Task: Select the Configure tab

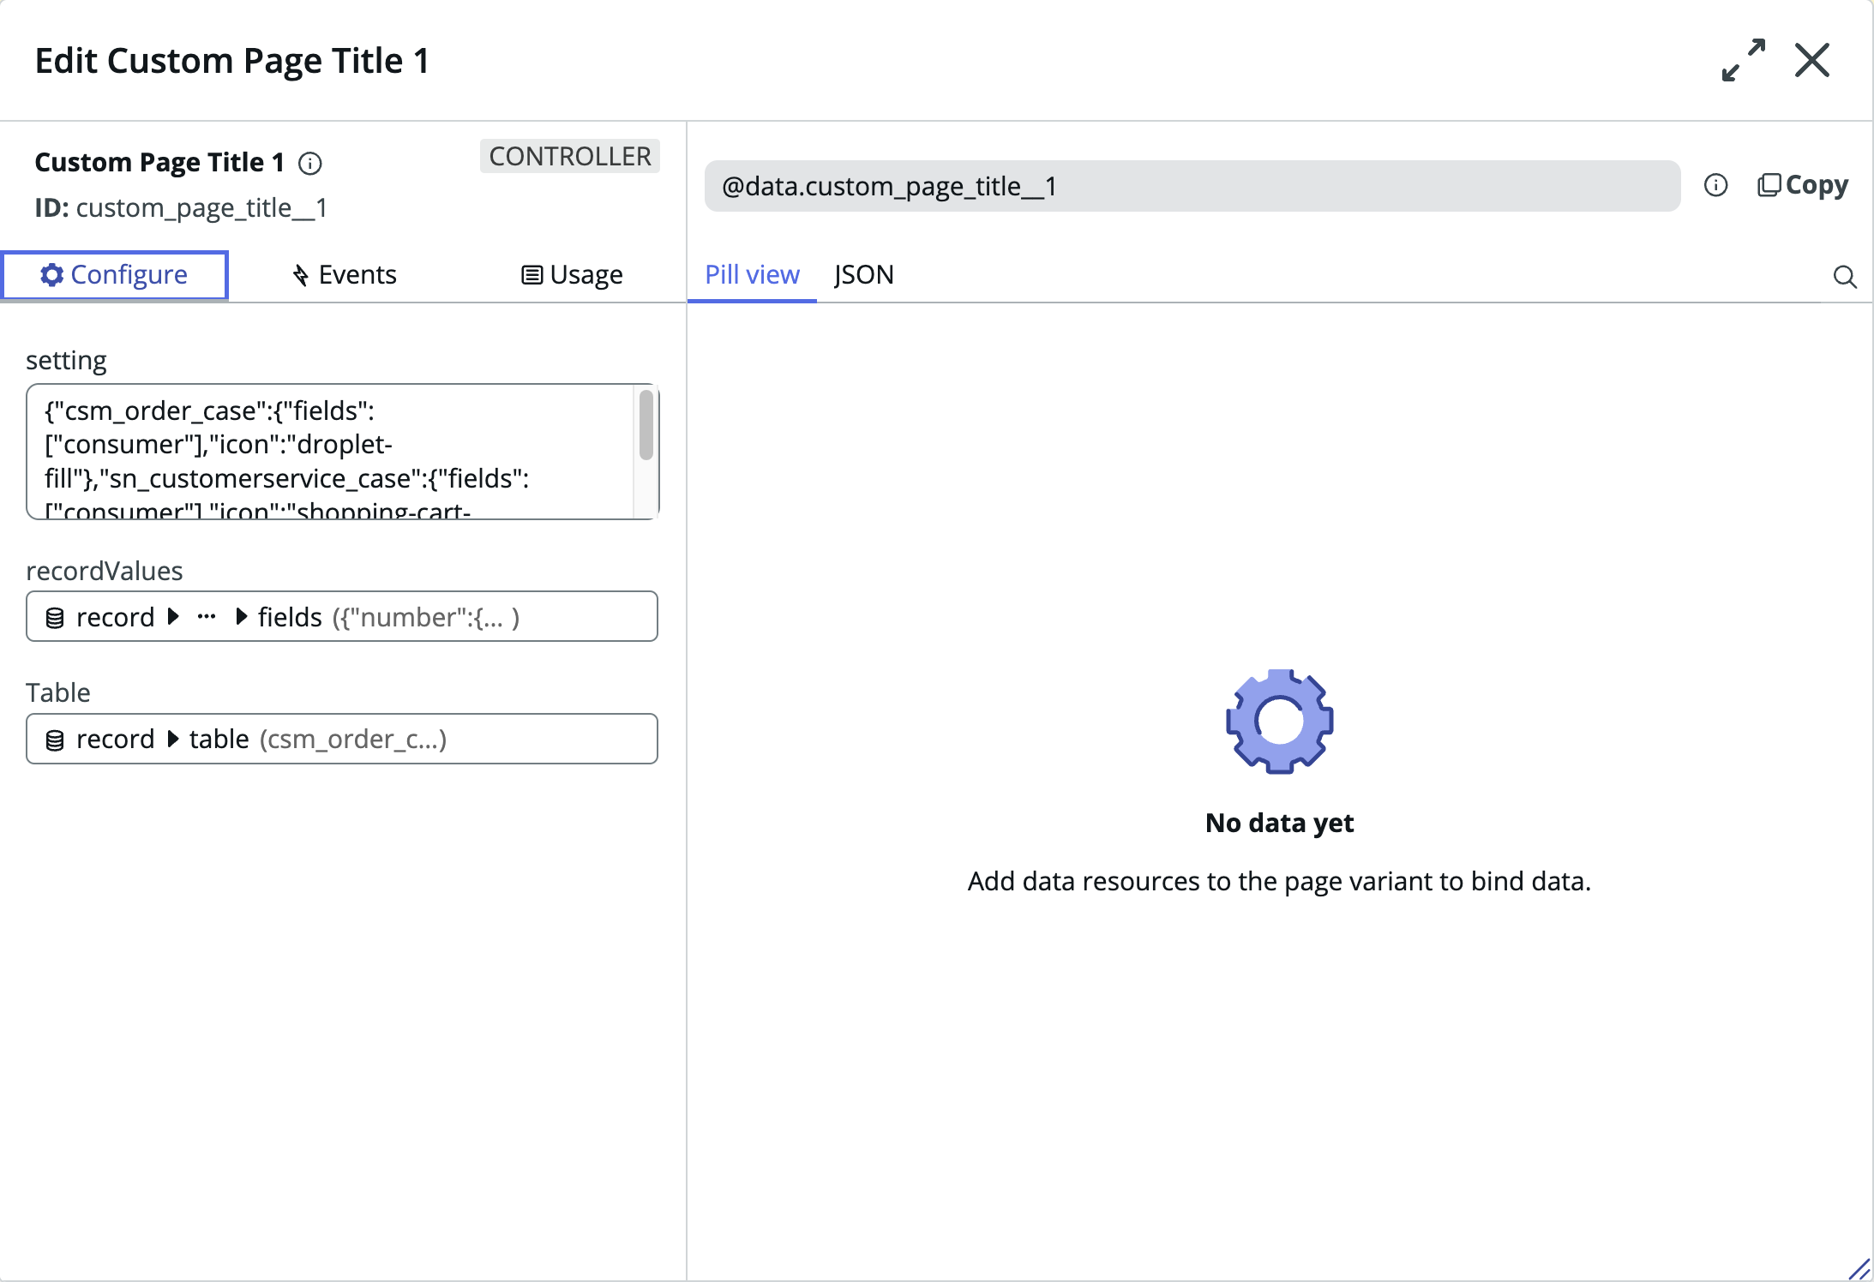Action: (115, 275)
